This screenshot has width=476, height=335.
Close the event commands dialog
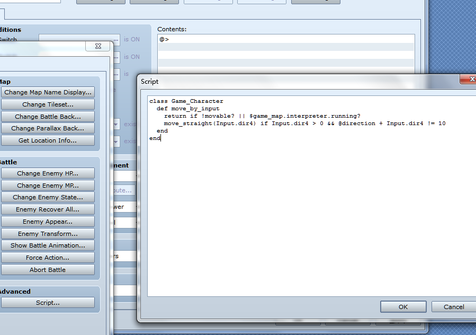pyautogui.click(x=98, y=46)
